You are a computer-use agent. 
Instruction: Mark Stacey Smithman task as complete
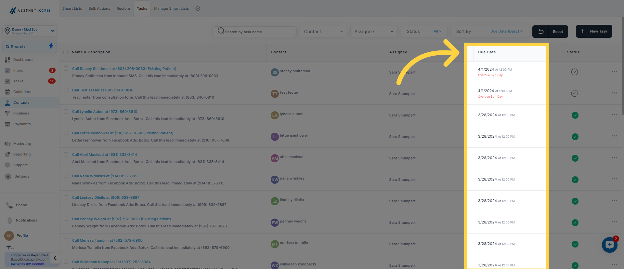click(575, 72)
